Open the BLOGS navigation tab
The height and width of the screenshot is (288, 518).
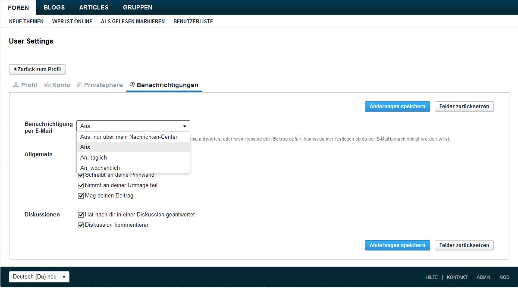pos(54,7)
